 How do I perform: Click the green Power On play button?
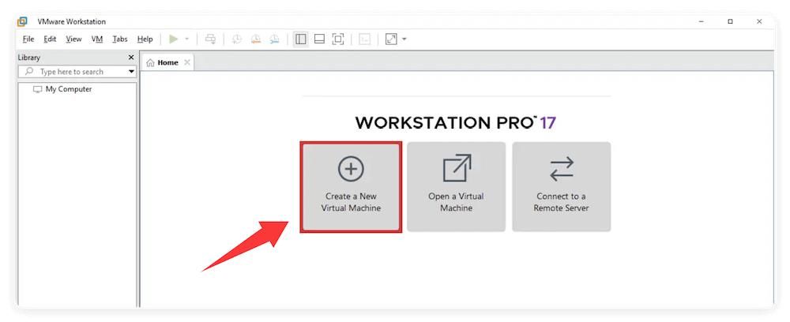(173, 39)
